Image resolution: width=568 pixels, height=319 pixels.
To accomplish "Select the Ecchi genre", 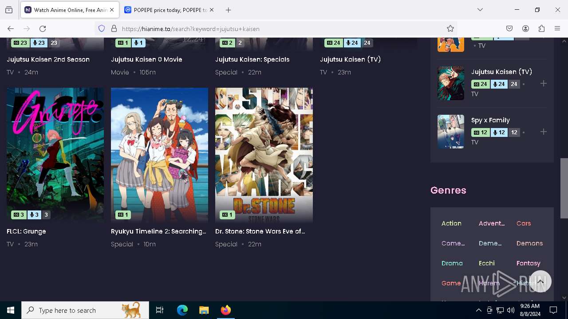I will [x=487, y=263].
